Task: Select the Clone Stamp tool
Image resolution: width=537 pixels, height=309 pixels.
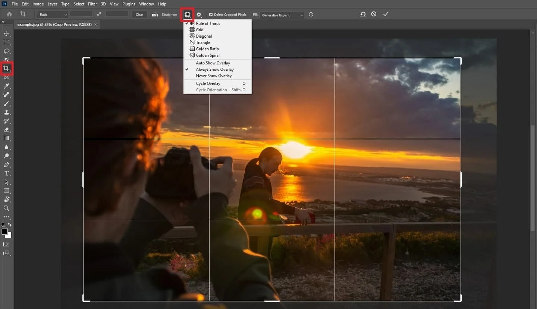Action: 6,112
